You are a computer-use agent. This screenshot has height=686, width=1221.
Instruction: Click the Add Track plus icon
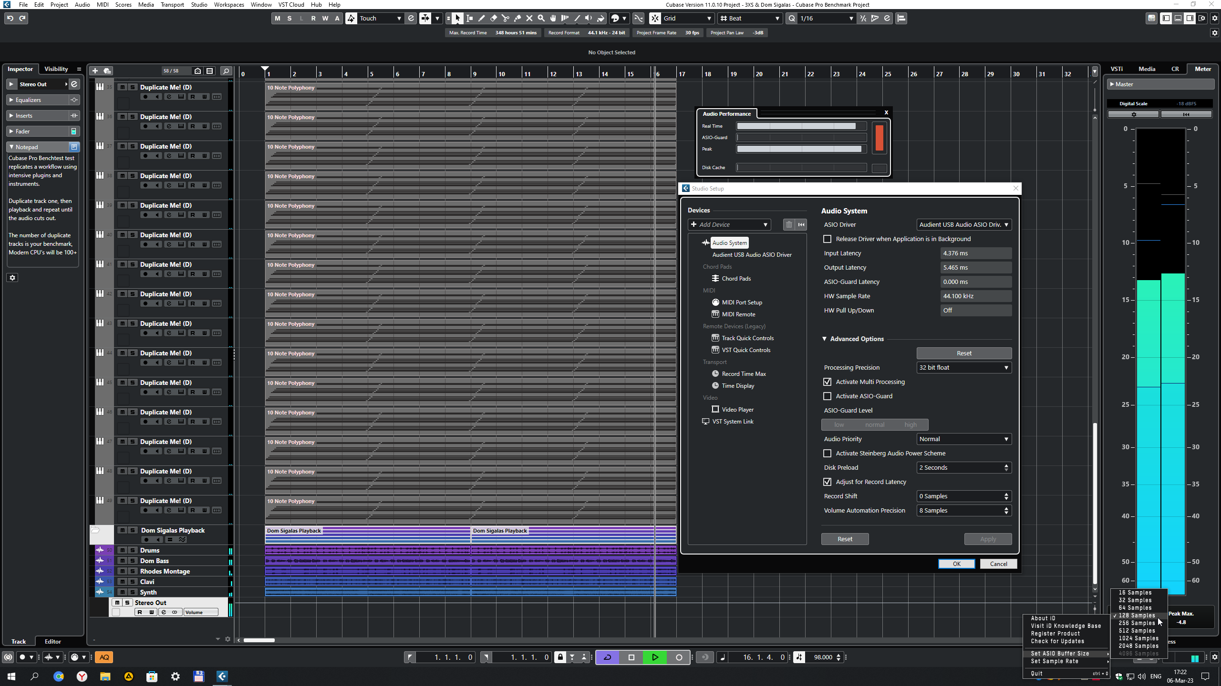[x=95, y=71]
